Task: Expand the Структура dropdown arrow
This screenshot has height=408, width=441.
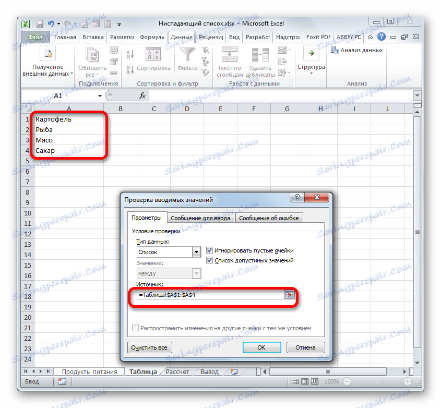Action: click(311, 74)
